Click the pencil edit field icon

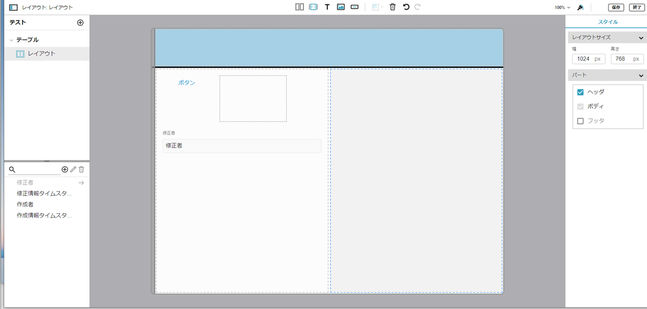point(73,169)
